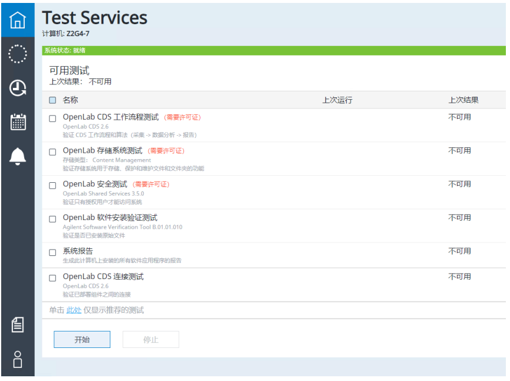Click 不可用 result of 系统报告 row
The image size is (510, 381).
point(459,251)
